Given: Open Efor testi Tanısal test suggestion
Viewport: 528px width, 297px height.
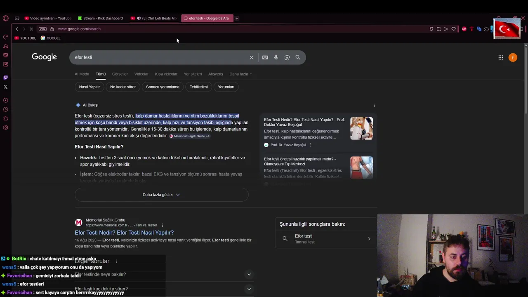Looking at the screenshot, I should tap(326, 239).
